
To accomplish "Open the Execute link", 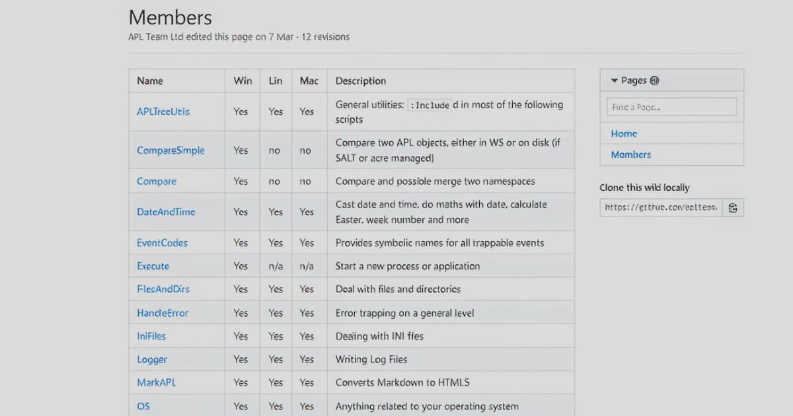I will click(x=153, y=266).
